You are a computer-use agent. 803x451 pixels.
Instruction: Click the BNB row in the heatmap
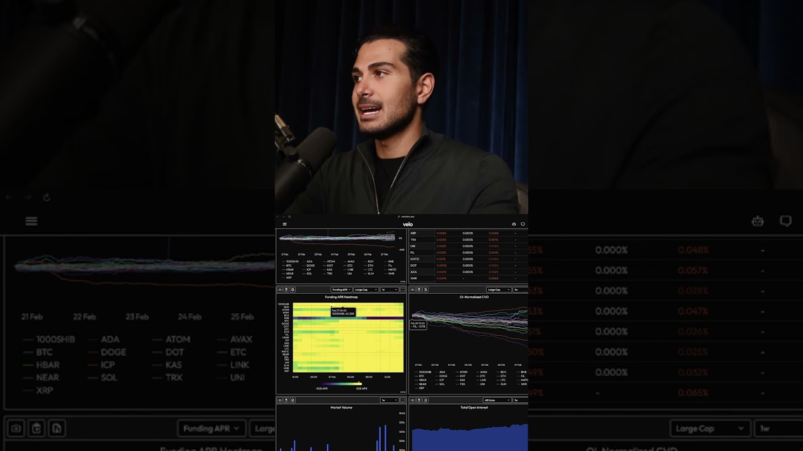pyautogui.click(x=348, y=318)
